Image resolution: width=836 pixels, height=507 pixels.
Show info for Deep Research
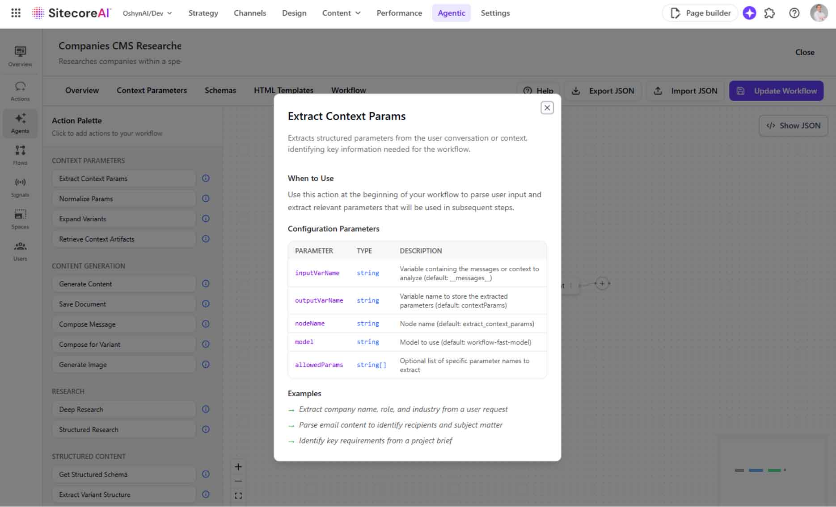click(206, 409)
